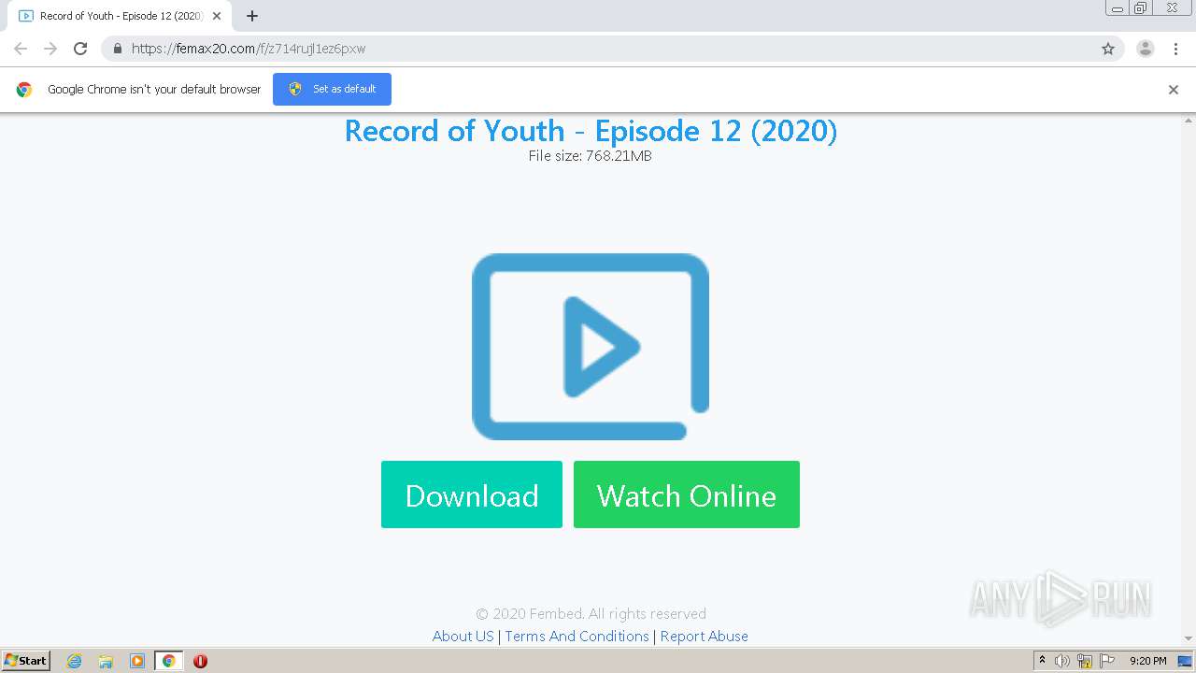Click the 9:20 PM system clock
This screenshot has height=673, width=1196.
[x=1148, y=661]
